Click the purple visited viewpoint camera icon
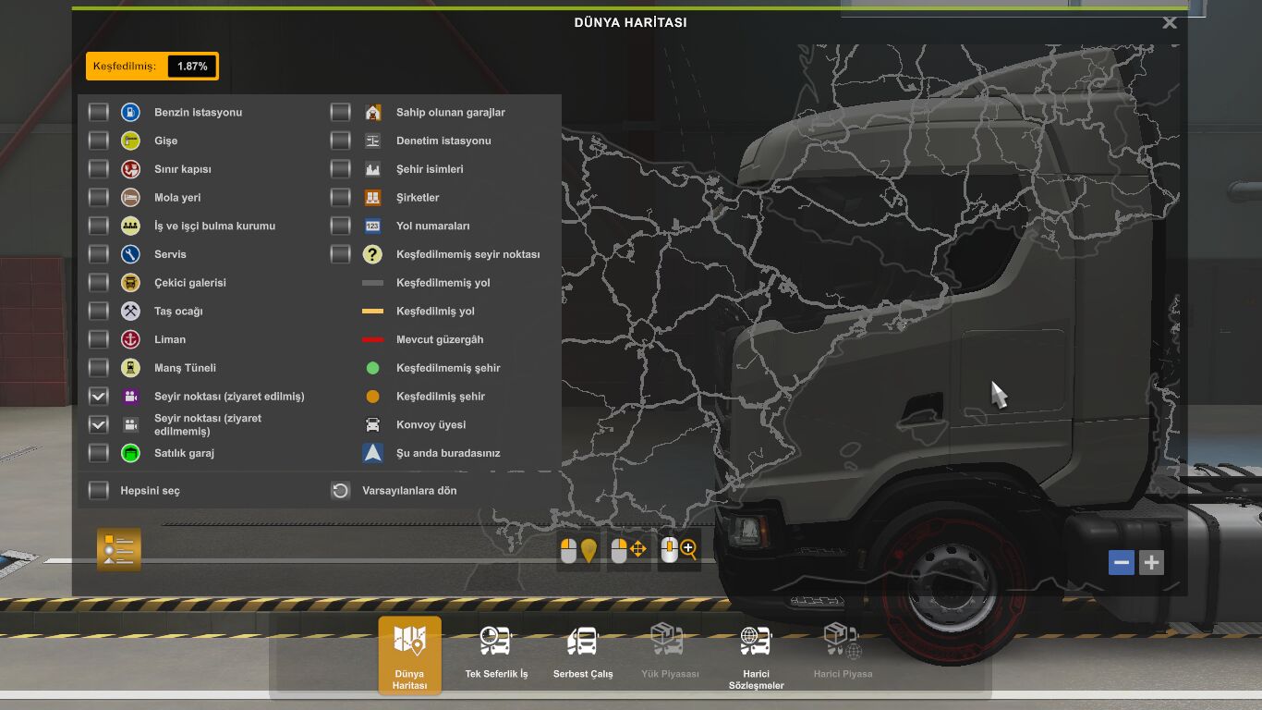Image resolution: width=1262 pixels, height=710 pixels. [x=130, y=397]
